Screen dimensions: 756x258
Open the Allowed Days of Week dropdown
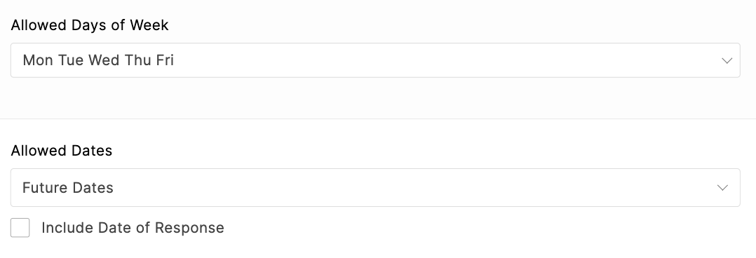click(x=375, y=60)
